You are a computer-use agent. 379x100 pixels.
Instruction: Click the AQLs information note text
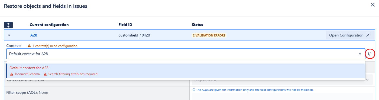coord(254,90)
